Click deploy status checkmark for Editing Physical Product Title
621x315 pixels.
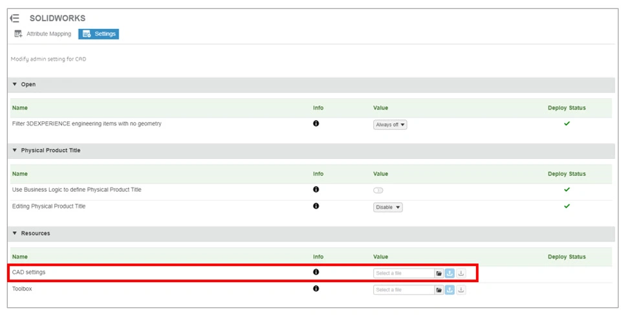pos(567,207)
